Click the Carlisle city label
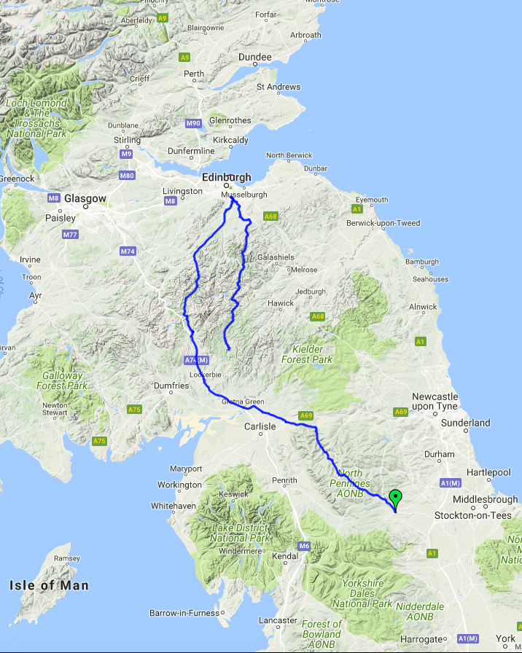This screenshot has width=522, height=653. click(260, 426)
